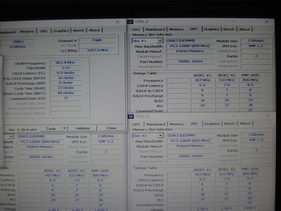Click the Tools button
Viewport: 281px width, 211px height.
[x=51, y=128]
